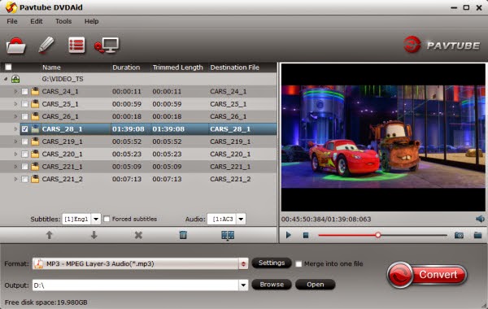This screenshot has width=488, height=309.
Task: Select the CARS_221_2 row name
Action: click(63, 179)
